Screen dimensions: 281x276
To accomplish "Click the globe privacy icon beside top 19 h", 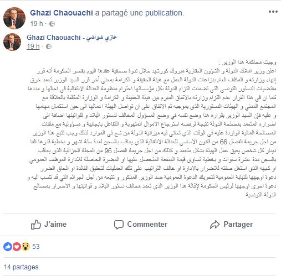I will point(52,24).
